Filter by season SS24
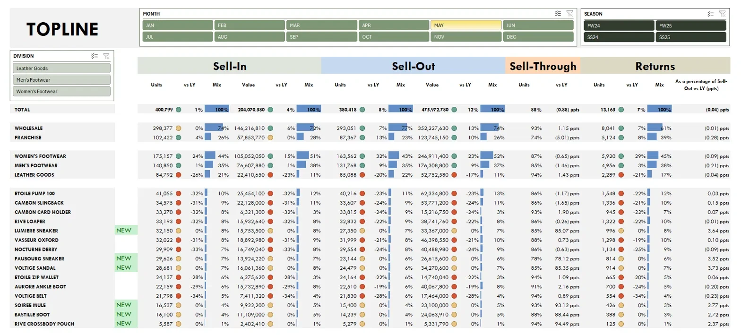 (x=619, y=36)
